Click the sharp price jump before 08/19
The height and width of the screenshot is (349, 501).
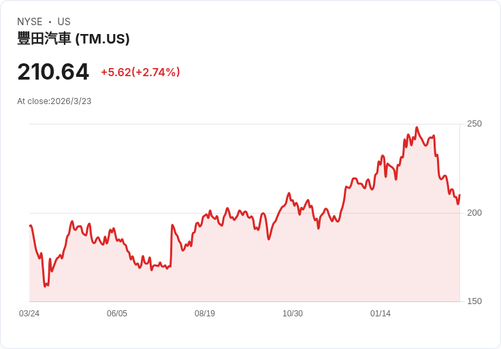(172, 246)
